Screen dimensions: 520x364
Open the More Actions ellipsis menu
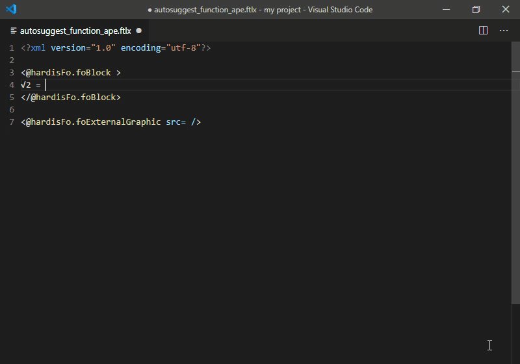[x=504, y=31]
